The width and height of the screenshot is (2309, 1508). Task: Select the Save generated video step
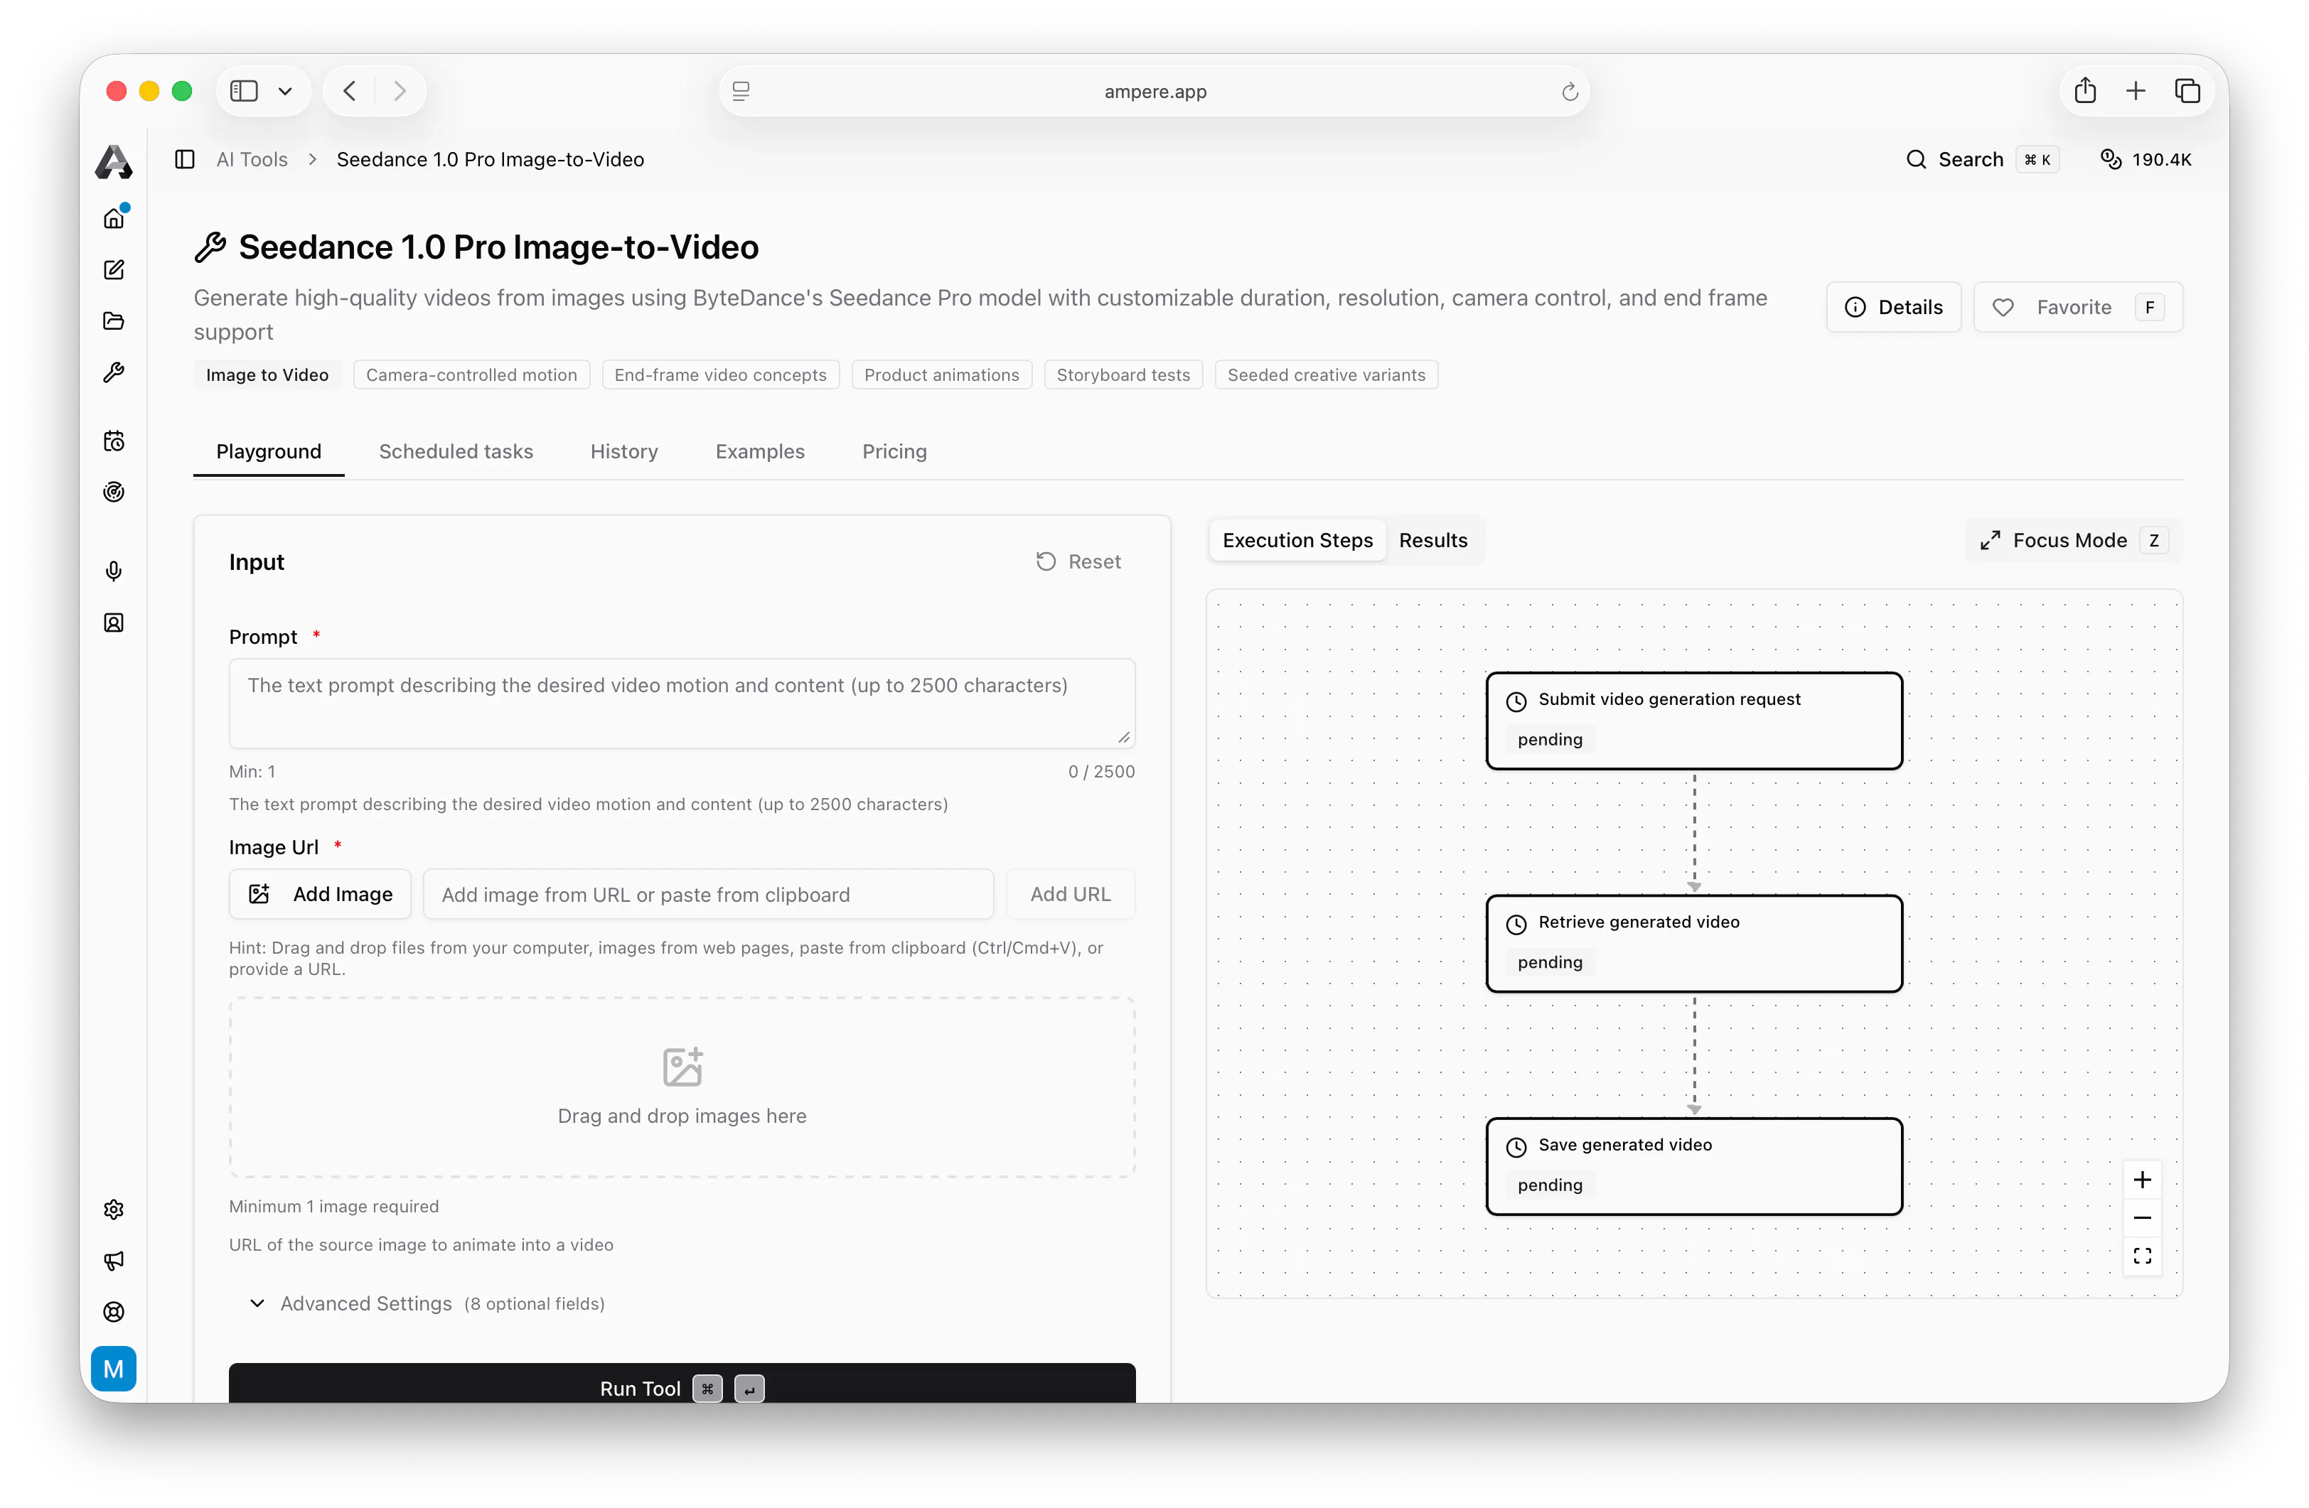(x=1694, y=1167)
